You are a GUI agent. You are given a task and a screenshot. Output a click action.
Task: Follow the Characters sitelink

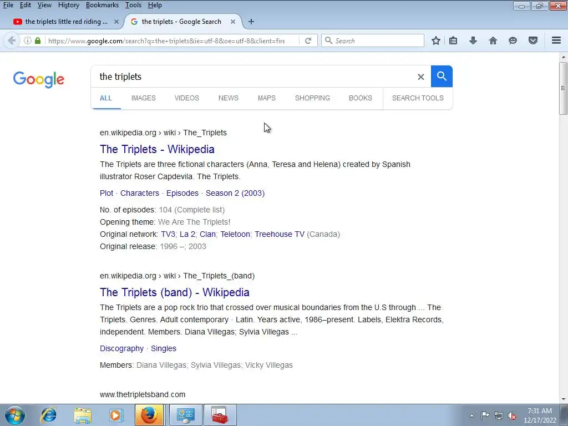pyautogui.click(x=140, y=193)
